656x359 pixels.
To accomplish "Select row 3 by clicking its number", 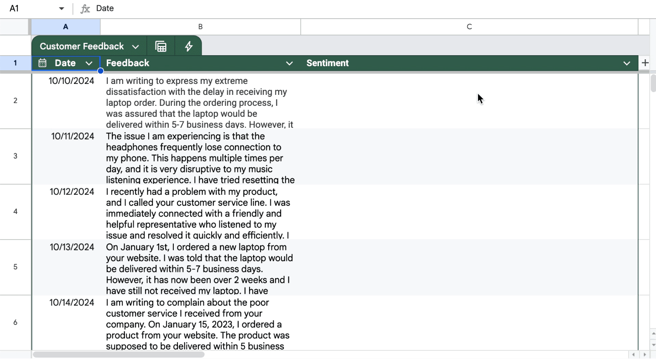I will pos(15,156).
